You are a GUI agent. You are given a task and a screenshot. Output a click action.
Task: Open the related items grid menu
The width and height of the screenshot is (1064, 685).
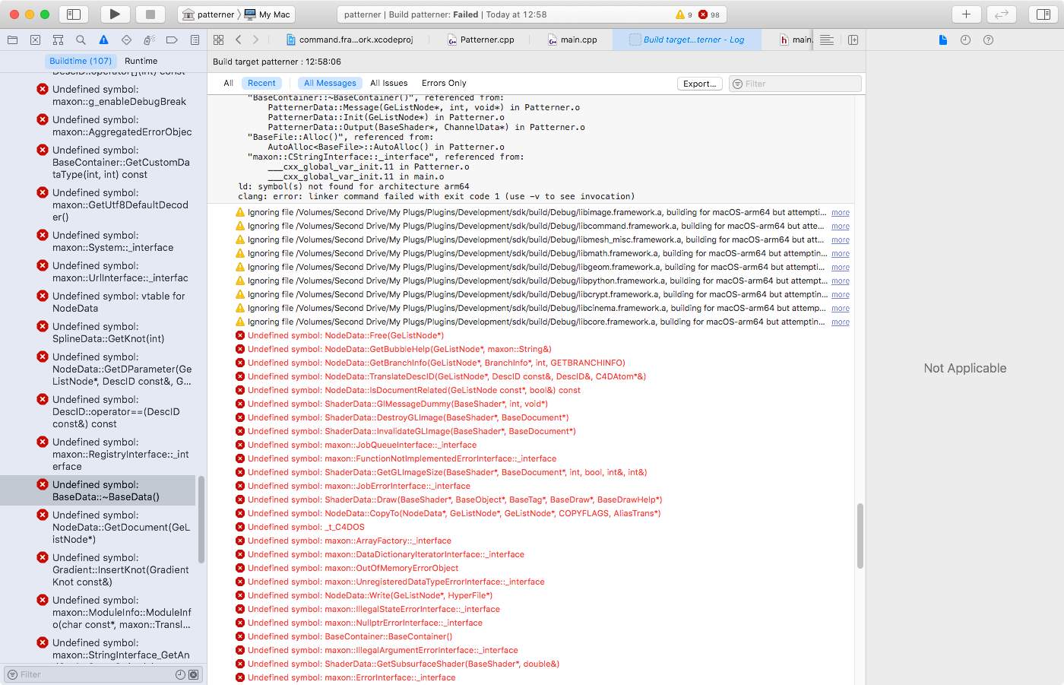218,40
